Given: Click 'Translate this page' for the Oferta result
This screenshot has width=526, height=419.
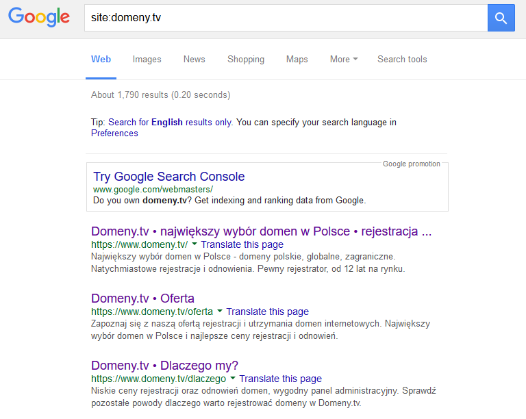Looking at the screenshot, I should 267,312.
